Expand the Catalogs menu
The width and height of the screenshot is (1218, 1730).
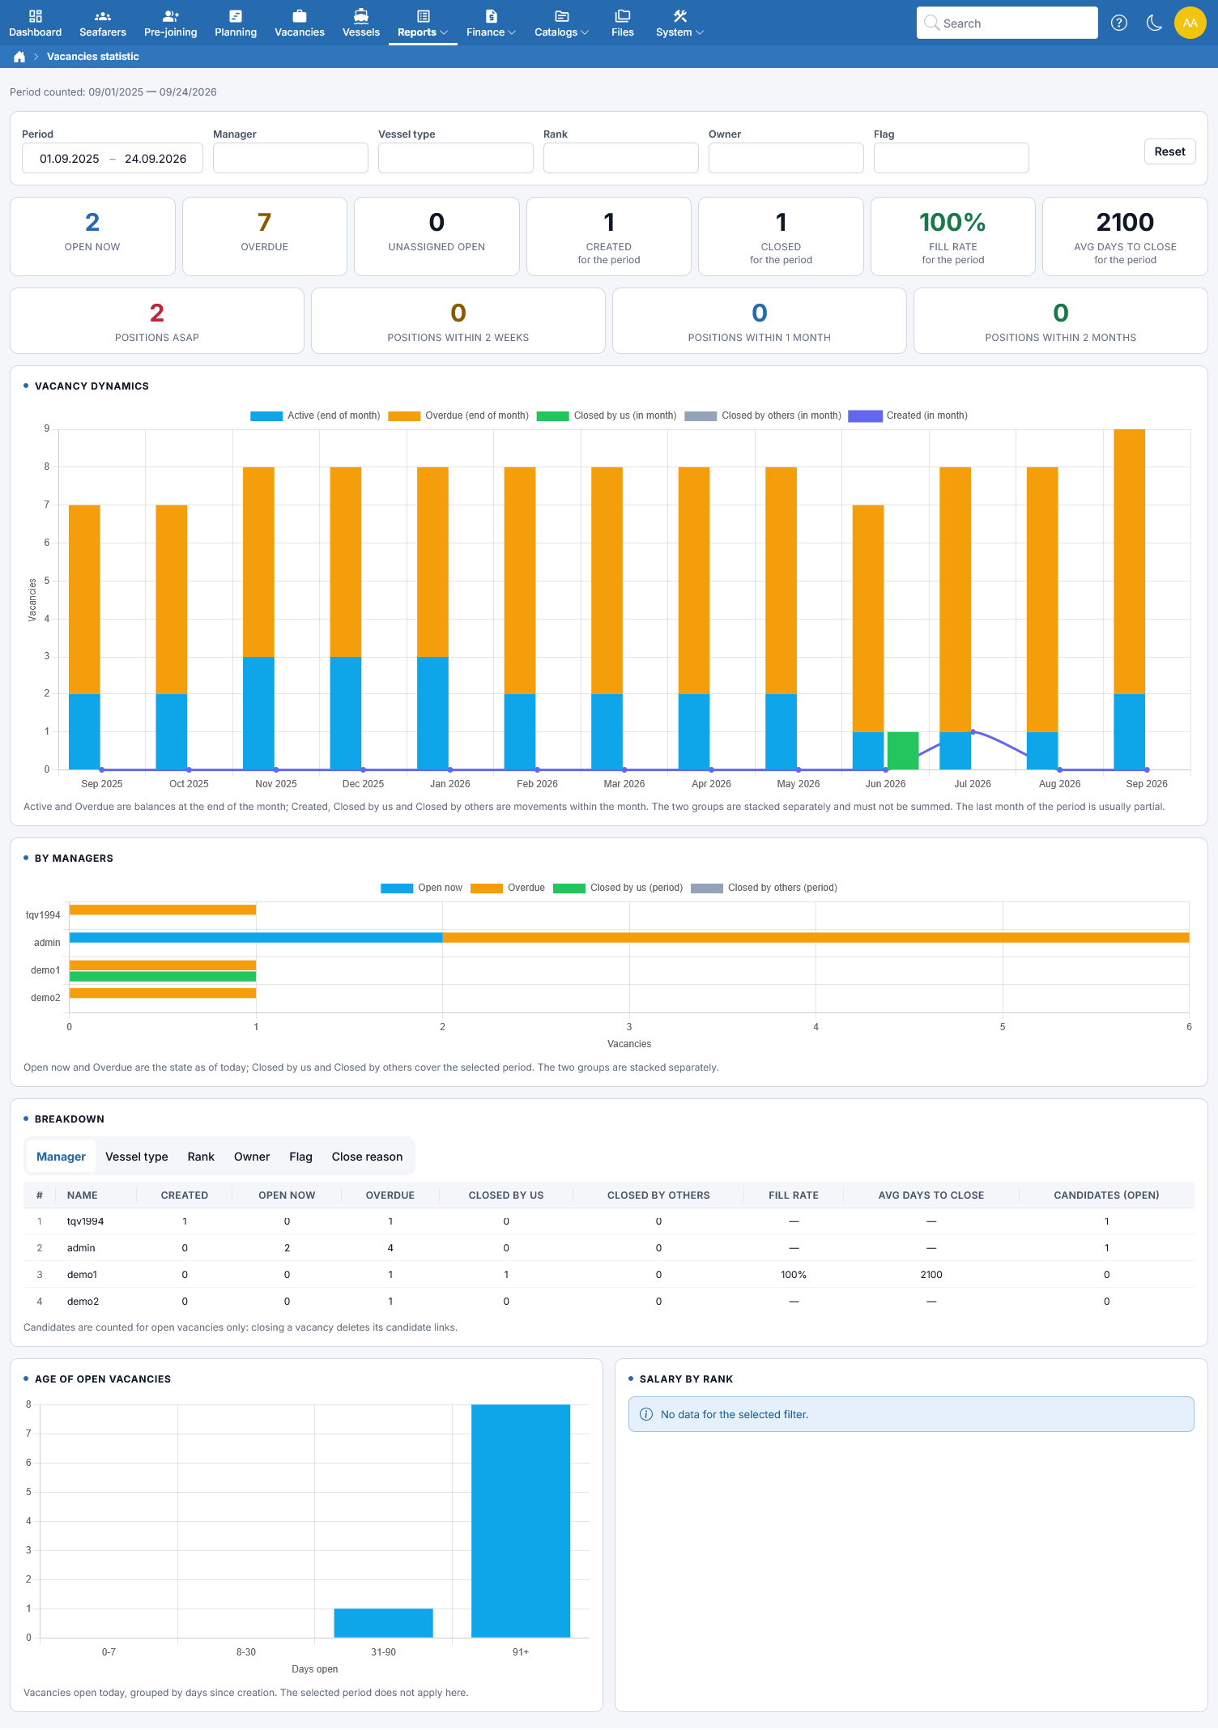(561, 23)
